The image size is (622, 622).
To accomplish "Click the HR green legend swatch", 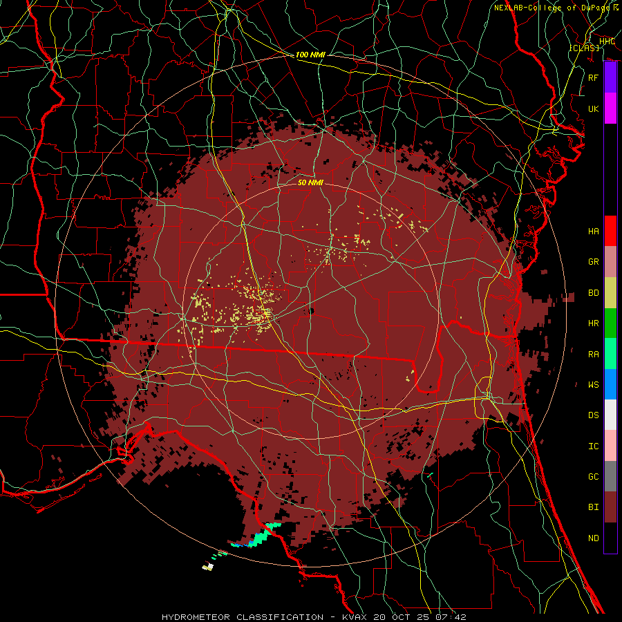I will click(610, 323).
